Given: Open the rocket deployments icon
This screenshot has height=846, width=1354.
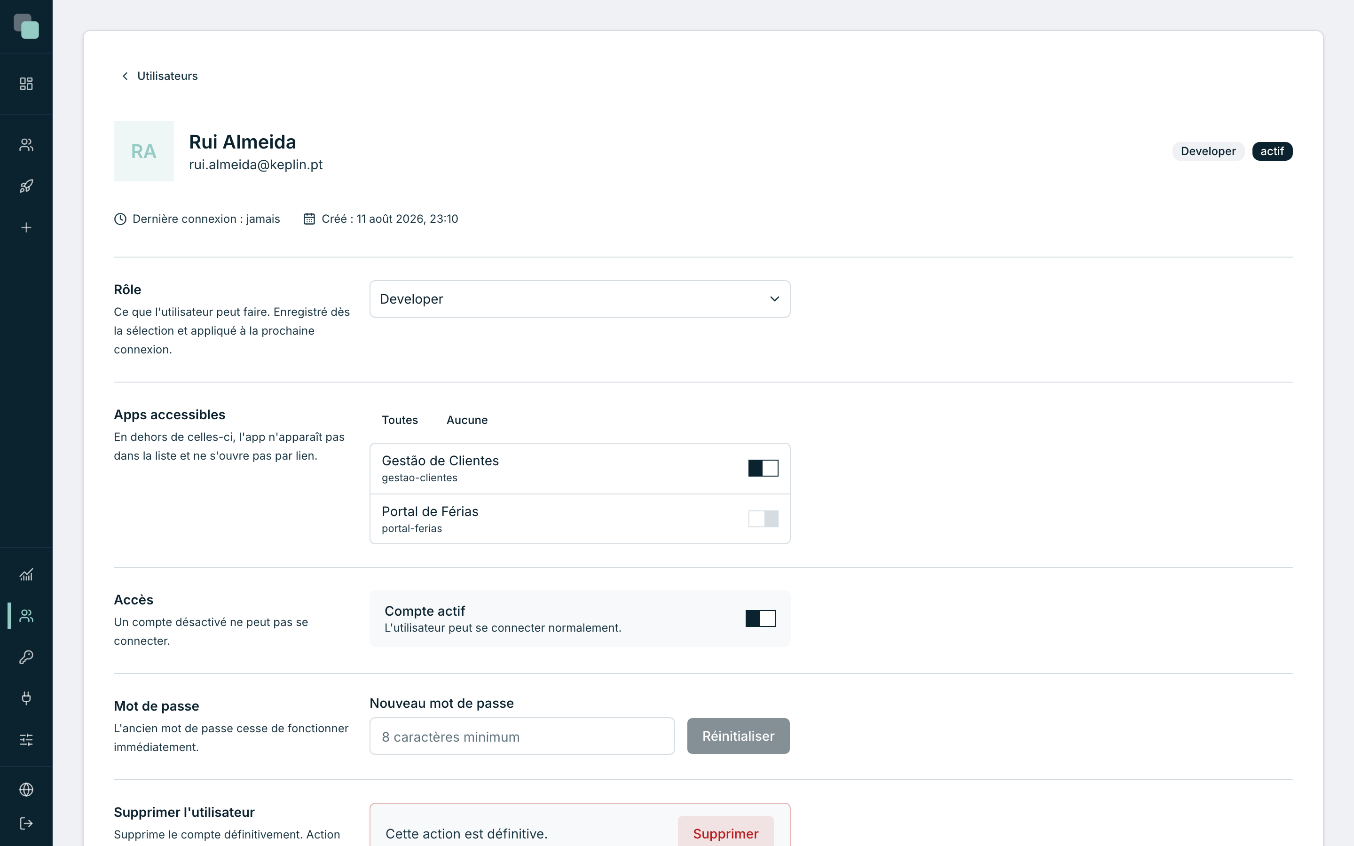Looking at the screenshot, I should pyautogui.click(x=26, y=186).
